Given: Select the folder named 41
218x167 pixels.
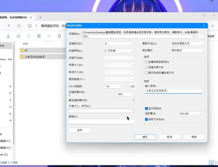Looking at the screenshot, I should pyautogui.click(x=26, y=50).
